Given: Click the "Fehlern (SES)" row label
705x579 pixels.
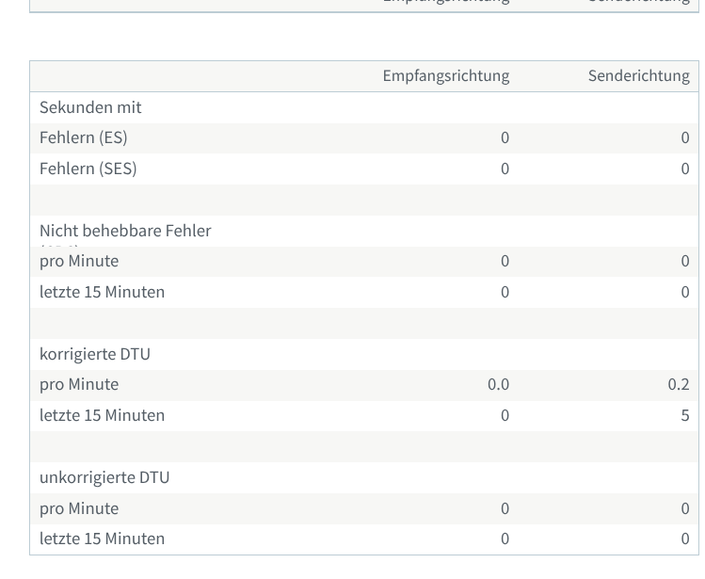Looking at the screenshot, I should [x=88, y=169].
